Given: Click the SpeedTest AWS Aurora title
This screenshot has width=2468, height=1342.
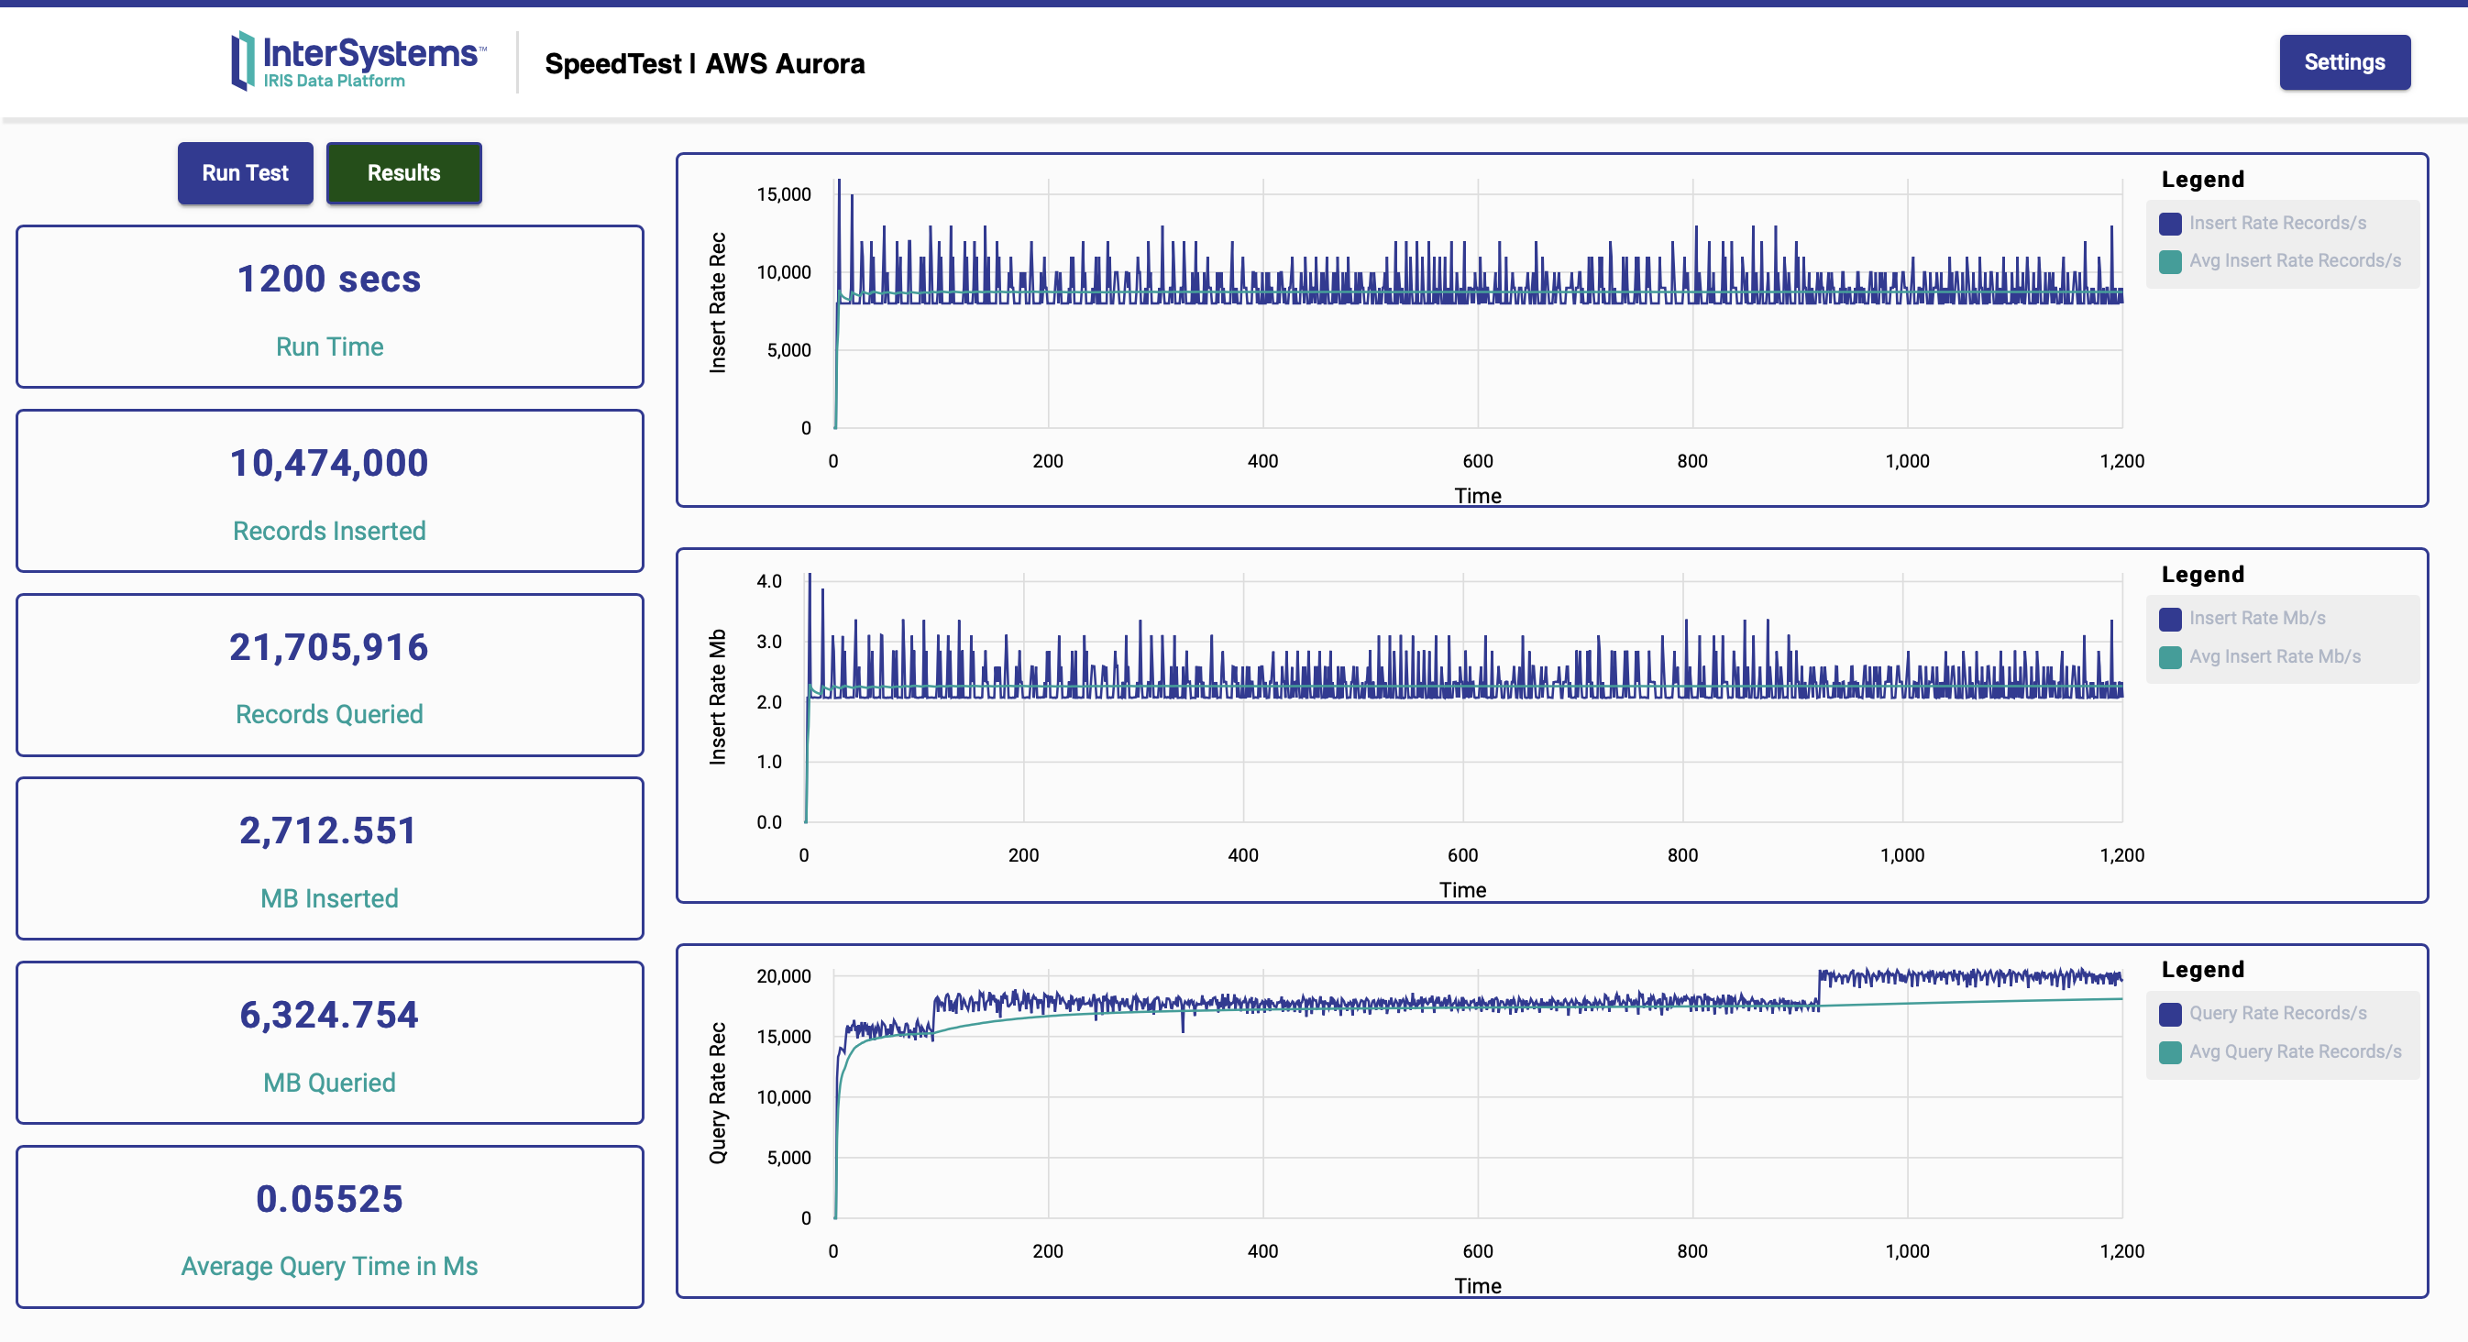Looking at the screenshot, I should point(704,63).
